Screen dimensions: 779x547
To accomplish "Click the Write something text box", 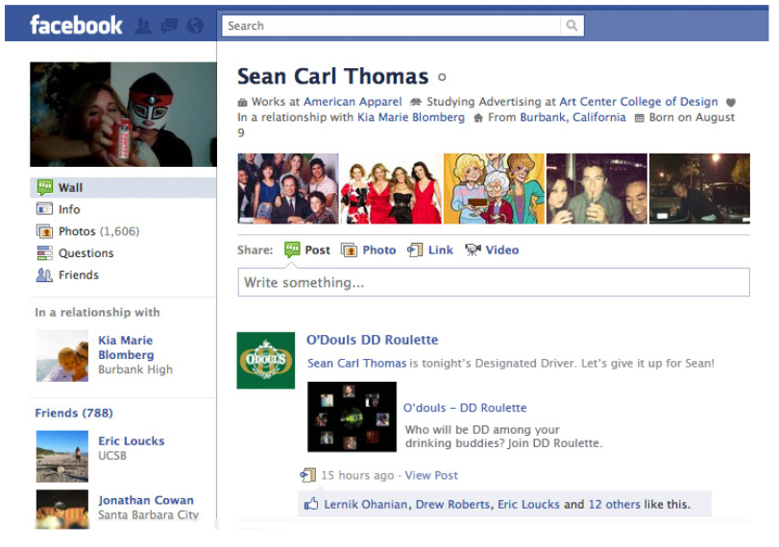I will pyautogui.click(x=494, y=282).
